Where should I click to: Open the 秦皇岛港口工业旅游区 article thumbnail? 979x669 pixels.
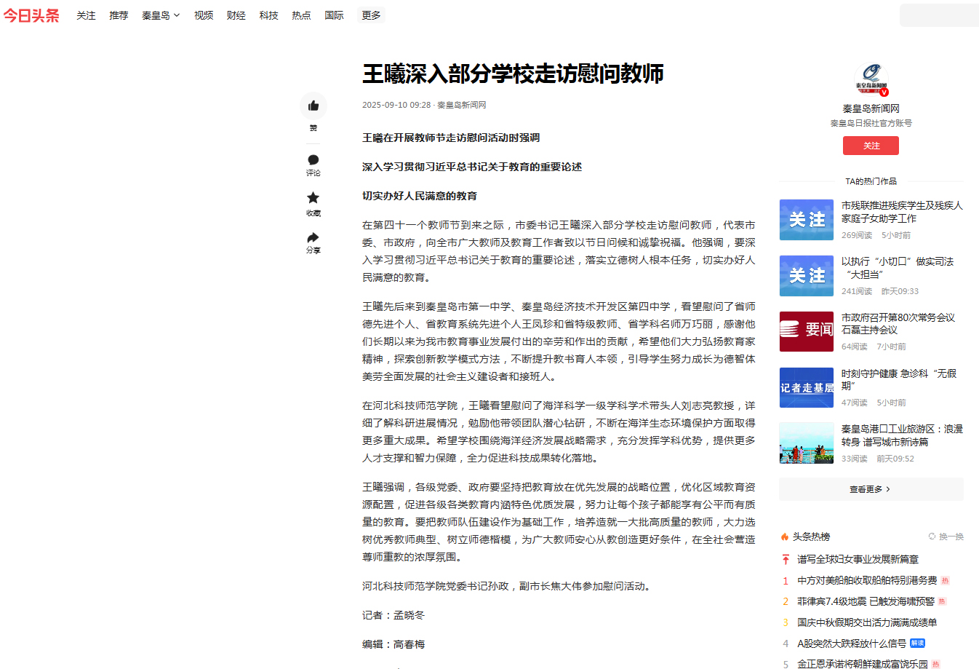(806, 443)
